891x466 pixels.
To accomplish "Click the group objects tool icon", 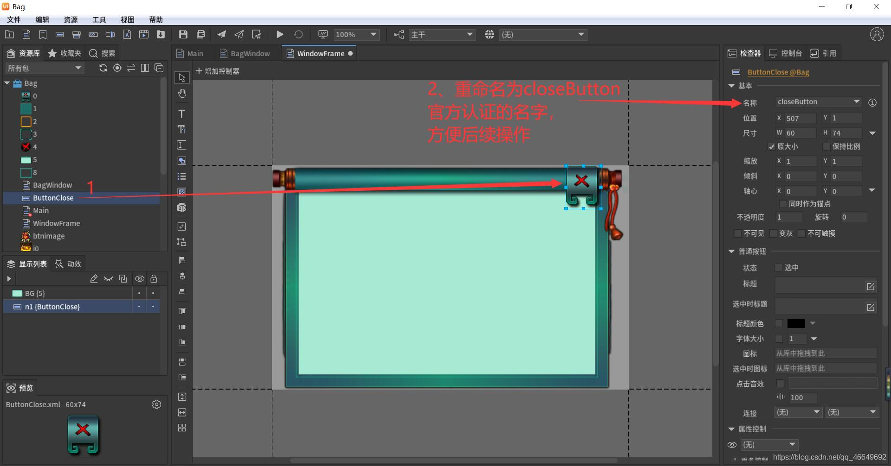I will (182, 227).
